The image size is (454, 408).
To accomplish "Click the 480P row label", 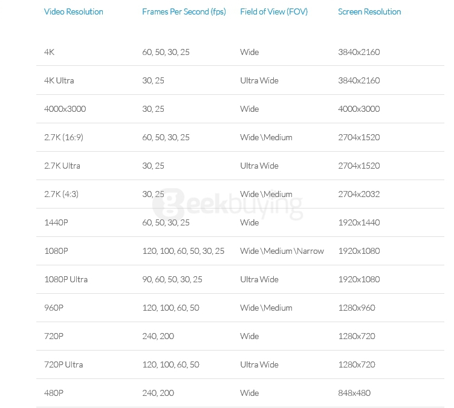I will [54, 393].
